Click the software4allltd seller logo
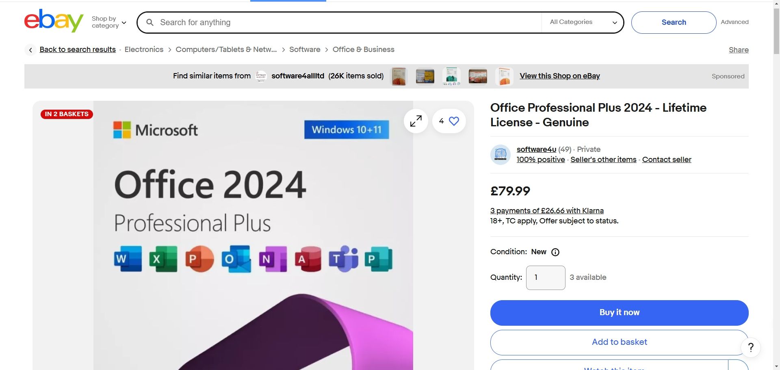The image size is (780, 370). [x=261, y=76]
